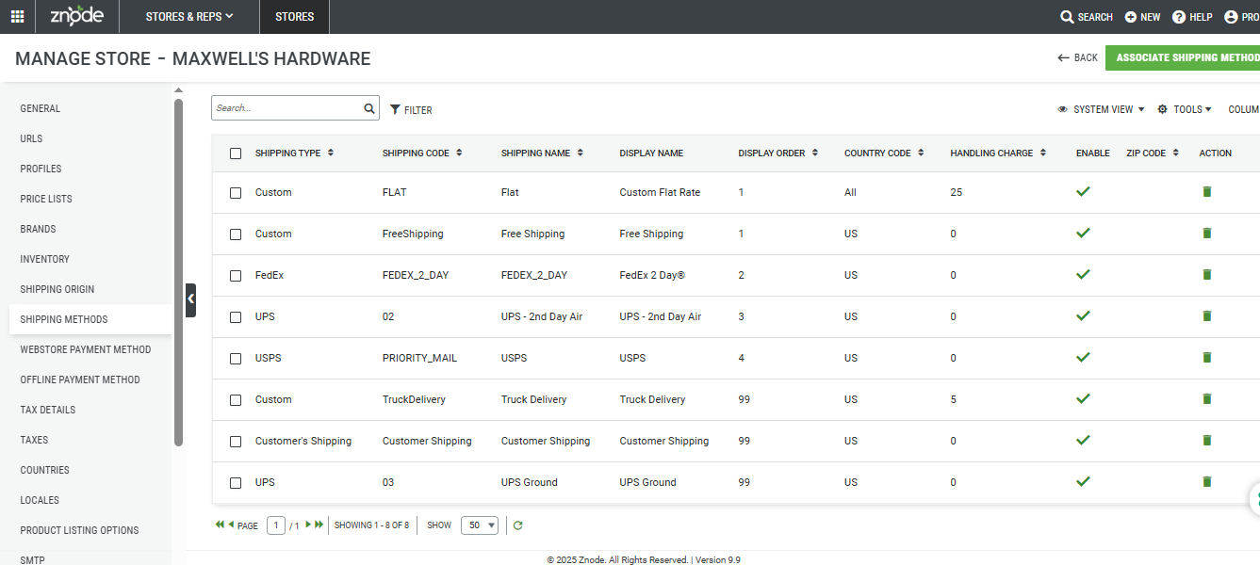Click Associate Shipping Method button
The width and height of the screenshot is (1260, 565).
(1183, 57)
